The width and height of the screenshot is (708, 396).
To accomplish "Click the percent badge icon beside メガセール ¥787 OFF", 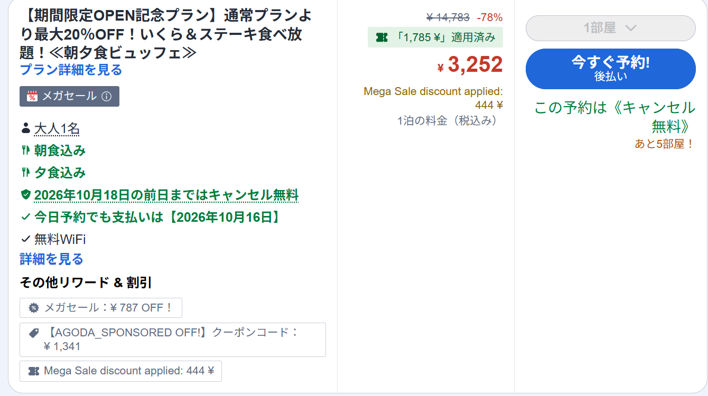I will click(x=34, y=307).
